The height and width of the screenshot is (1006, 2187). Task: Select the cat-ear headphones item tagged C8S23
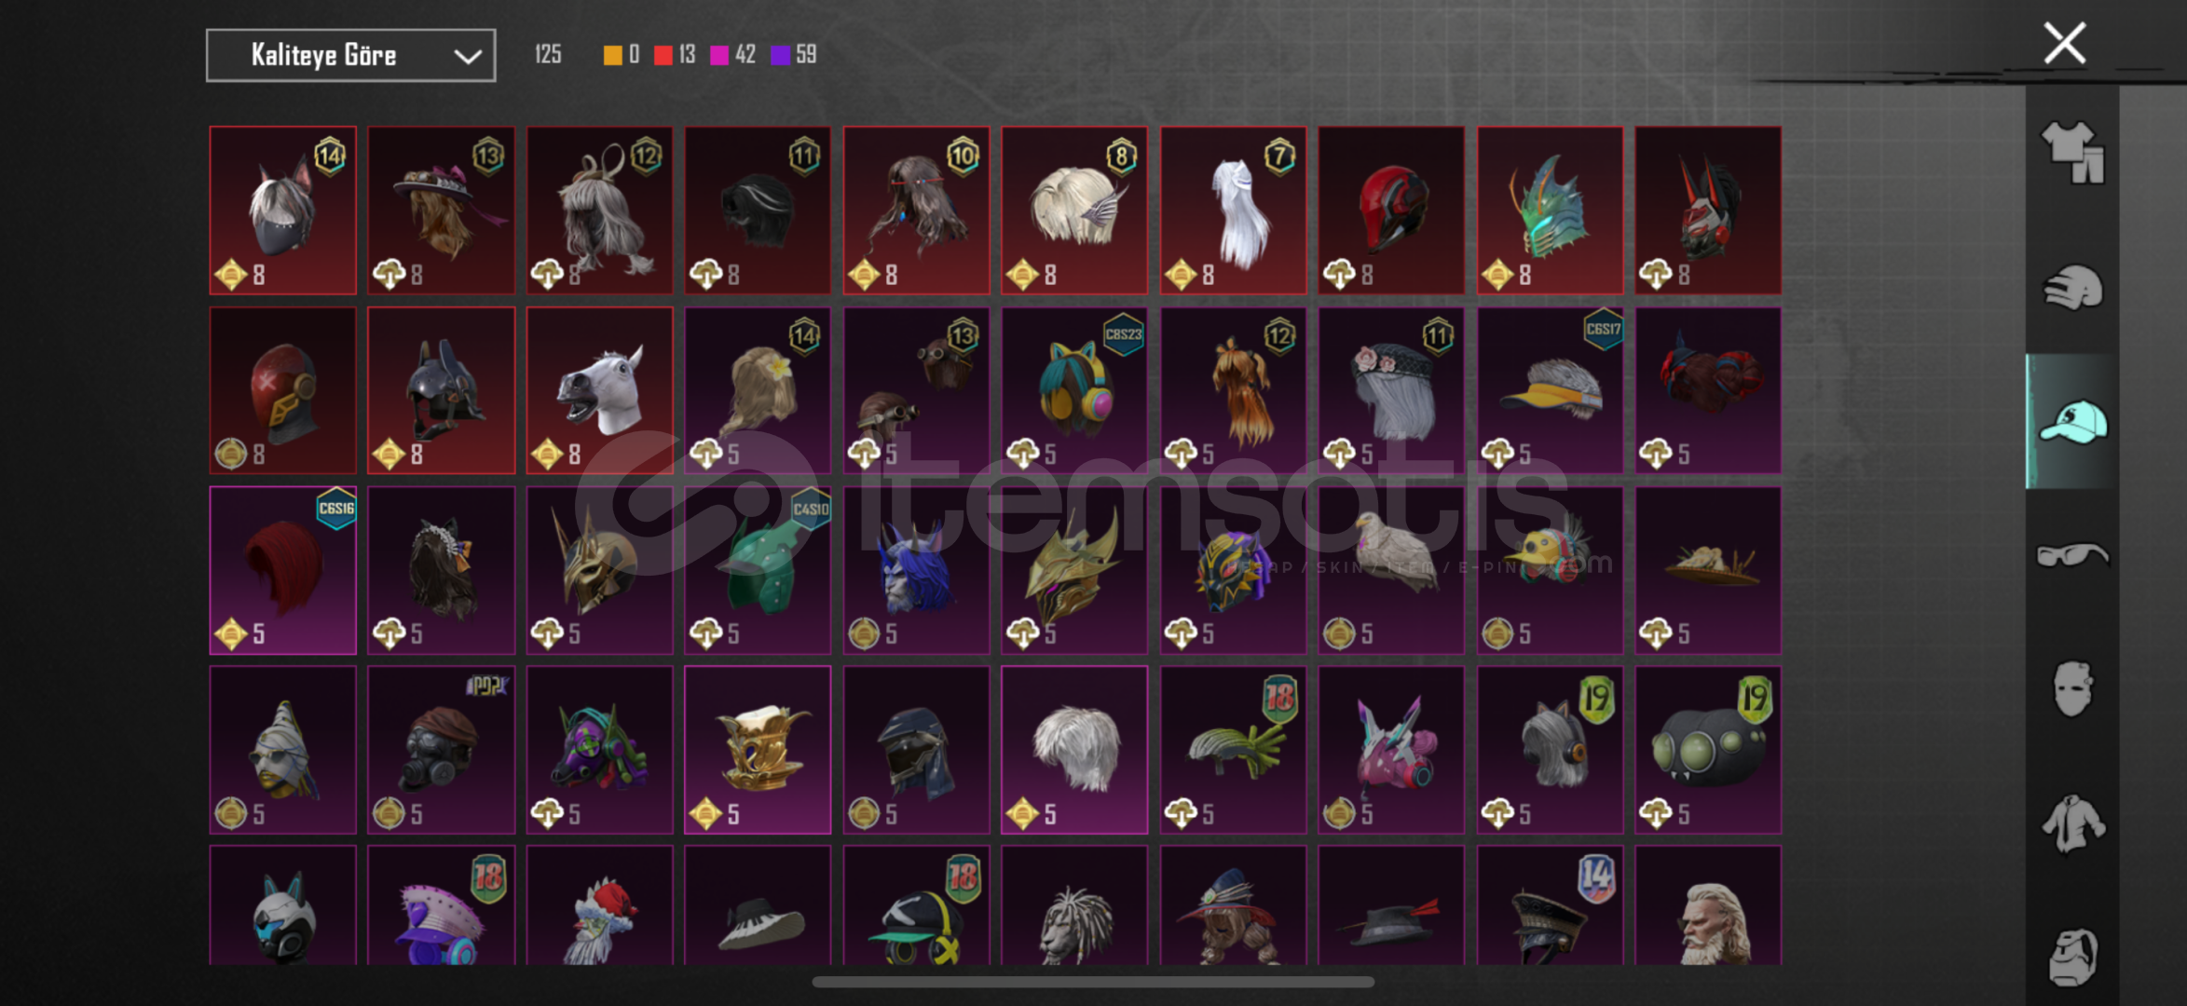coord(1074,390)
